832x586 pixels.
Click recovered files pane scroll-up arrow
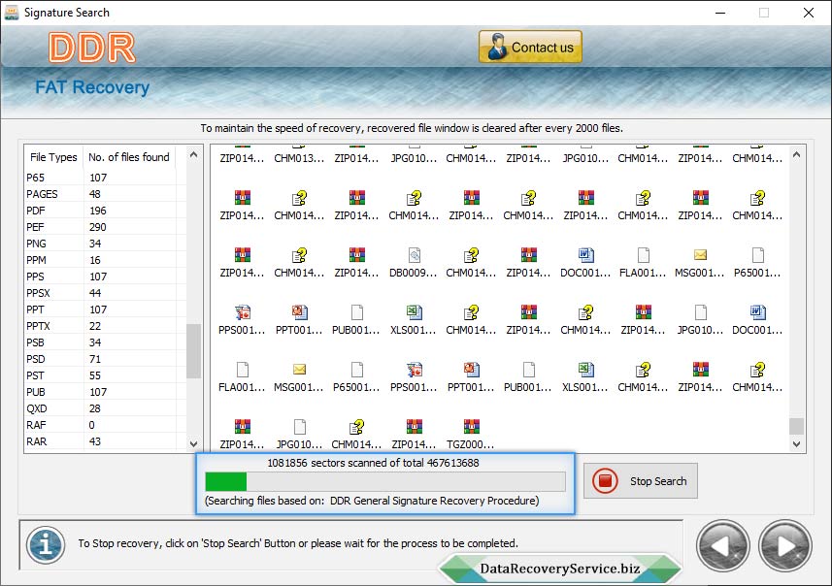[796, 155]
